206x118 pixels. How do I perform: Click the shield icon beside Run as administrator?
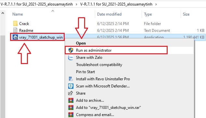coord(71,50)
